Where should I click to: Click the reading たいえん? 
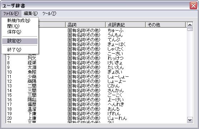click(116, 68)
